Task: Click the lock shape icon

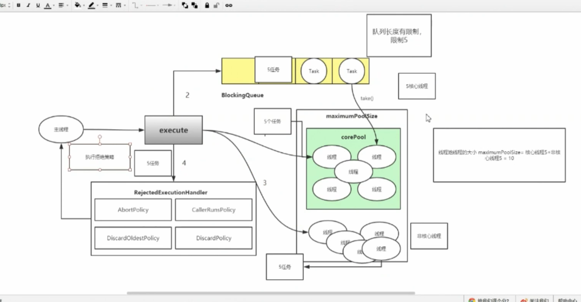Action: [x=207, y=5]
